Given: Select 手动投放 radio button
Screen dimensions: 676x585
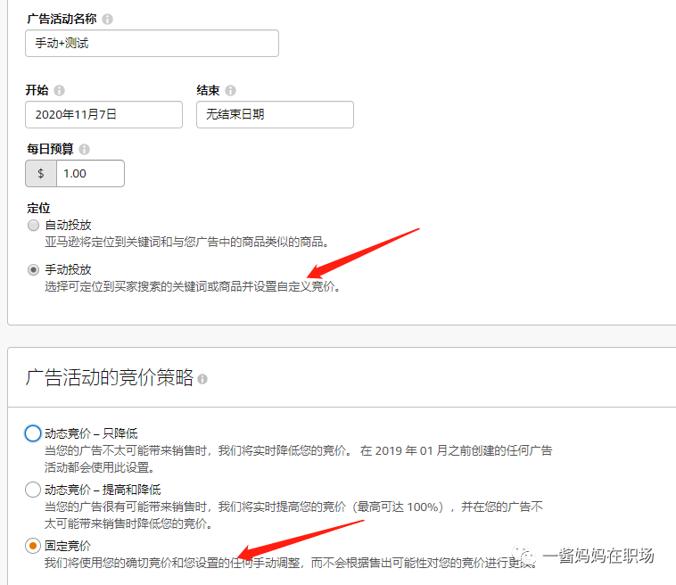Looking at the screenshot, I should (x=33, y=270).
